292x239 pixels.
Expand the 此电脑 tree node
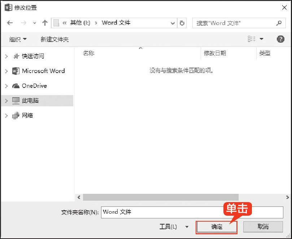[x=6, y=101]
